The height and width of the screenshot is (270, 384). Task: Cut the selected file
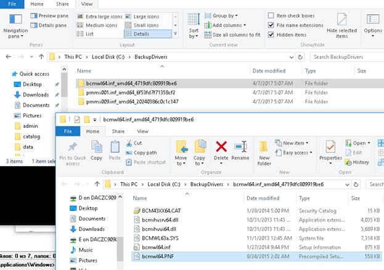pos(134,143)
